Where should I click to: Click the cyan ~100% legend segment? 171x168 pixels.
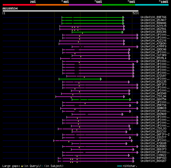152,5
